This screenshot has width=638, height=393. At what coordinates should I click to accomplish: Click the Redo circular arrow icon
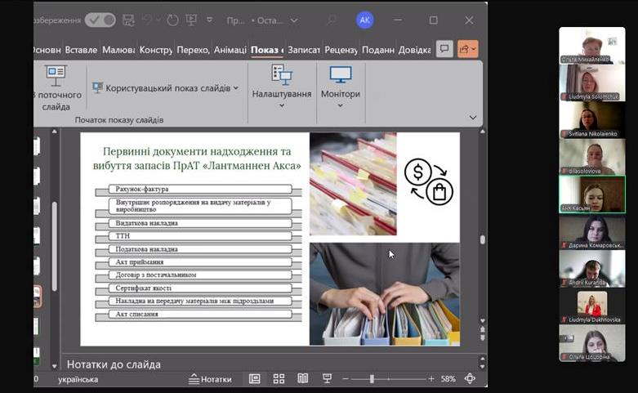coord(172,20)
